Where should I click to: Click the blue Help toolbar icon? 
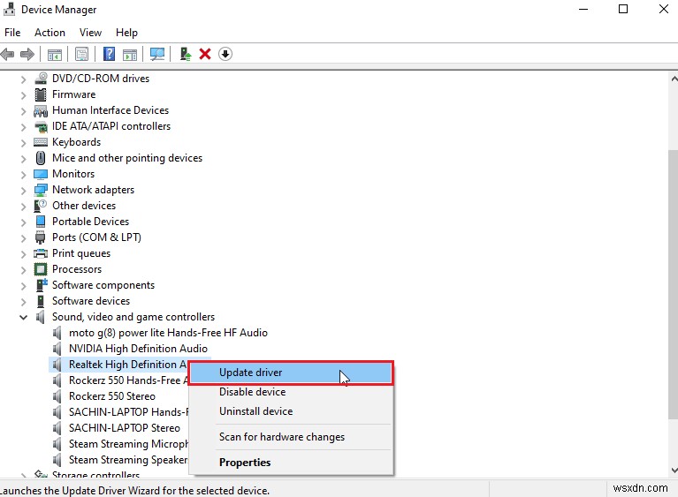pyautogui.click(x=109, y=54)
